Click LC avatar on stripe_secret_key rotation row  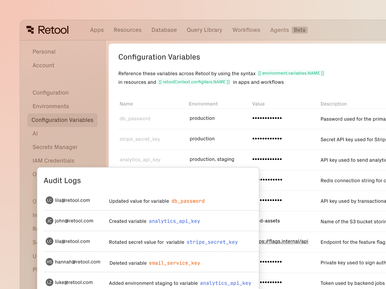(x=50, y=241)
